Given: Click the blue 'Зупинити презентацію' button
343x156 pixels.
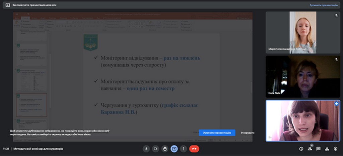Looking at the screenshot, I should [x=217, y=133].
